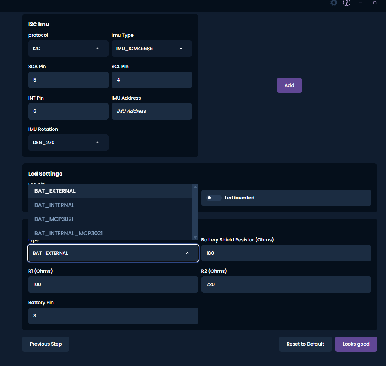Focus the SDA Pin input field
The width and height of the screenshot is (386, 366).
(68, 80)
